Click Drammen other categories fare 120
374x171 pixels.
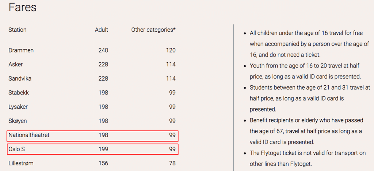click(x=171, y=50)
